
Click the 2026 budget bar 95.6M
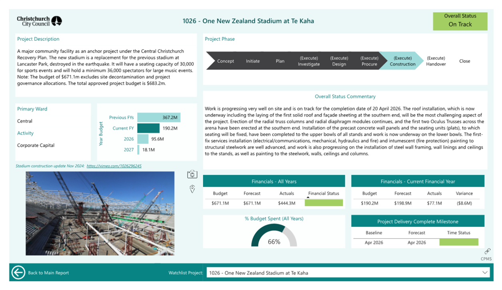click(x=143, y=139)
